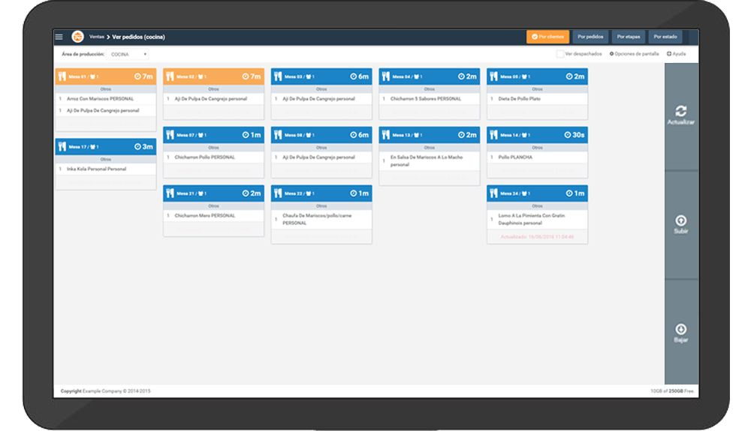Click the Ventas breadcrumb link
Image resolution: width=751 pixels, height=431 pixels.
[x=96, y=37]
